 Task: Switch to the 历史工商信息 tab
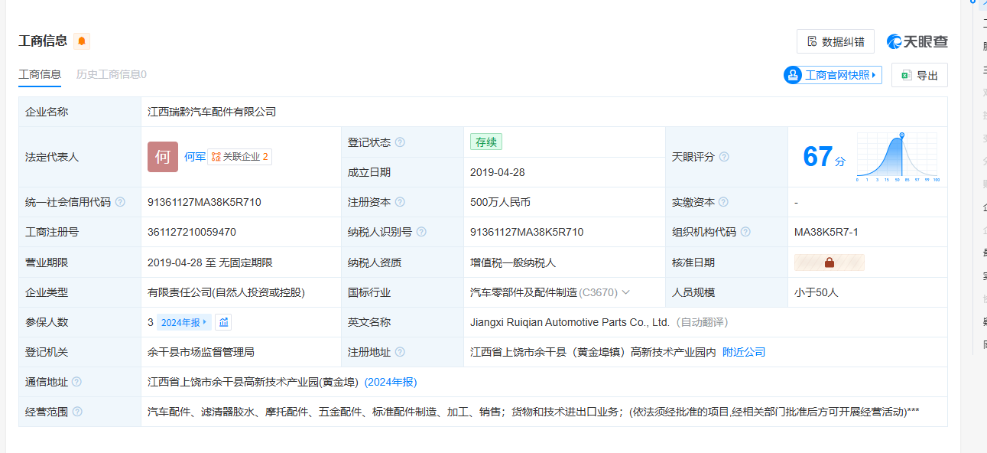click(x=111, y=74)
